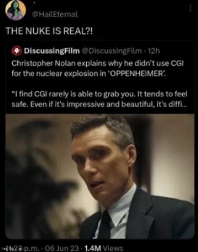Open the @HailEternal profile avatar
The height and width of the screenshot is (252, 198).
tap(15, 10)
